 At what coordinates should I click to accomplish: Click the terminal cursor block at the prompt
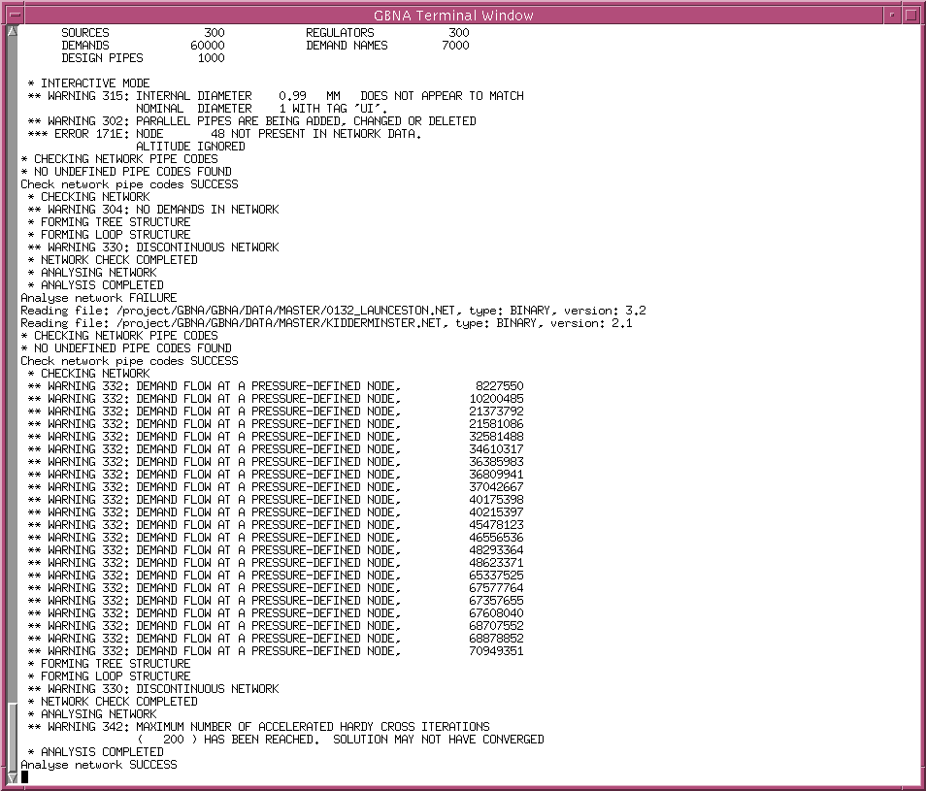point(25,776)
